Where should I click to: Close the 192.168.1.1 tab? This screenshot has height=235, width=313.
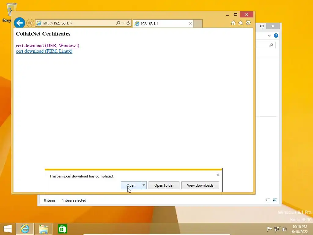coord(190,24)
